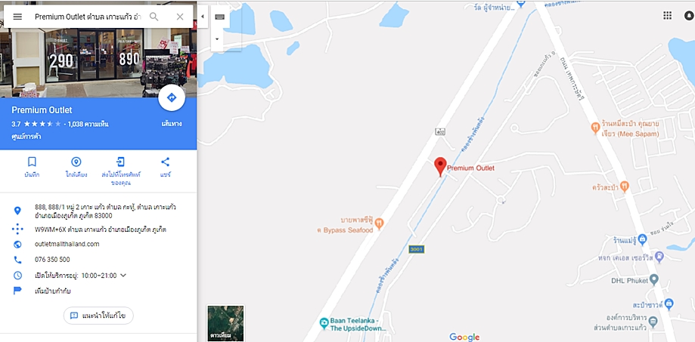Click Send to your phone icon

click(x=120, y=162)
